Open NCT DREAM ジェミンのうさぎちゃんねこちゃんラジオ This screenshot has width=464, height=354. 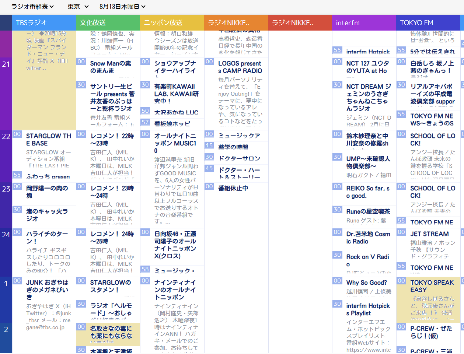pyautogui.click(x=369, y=98)
